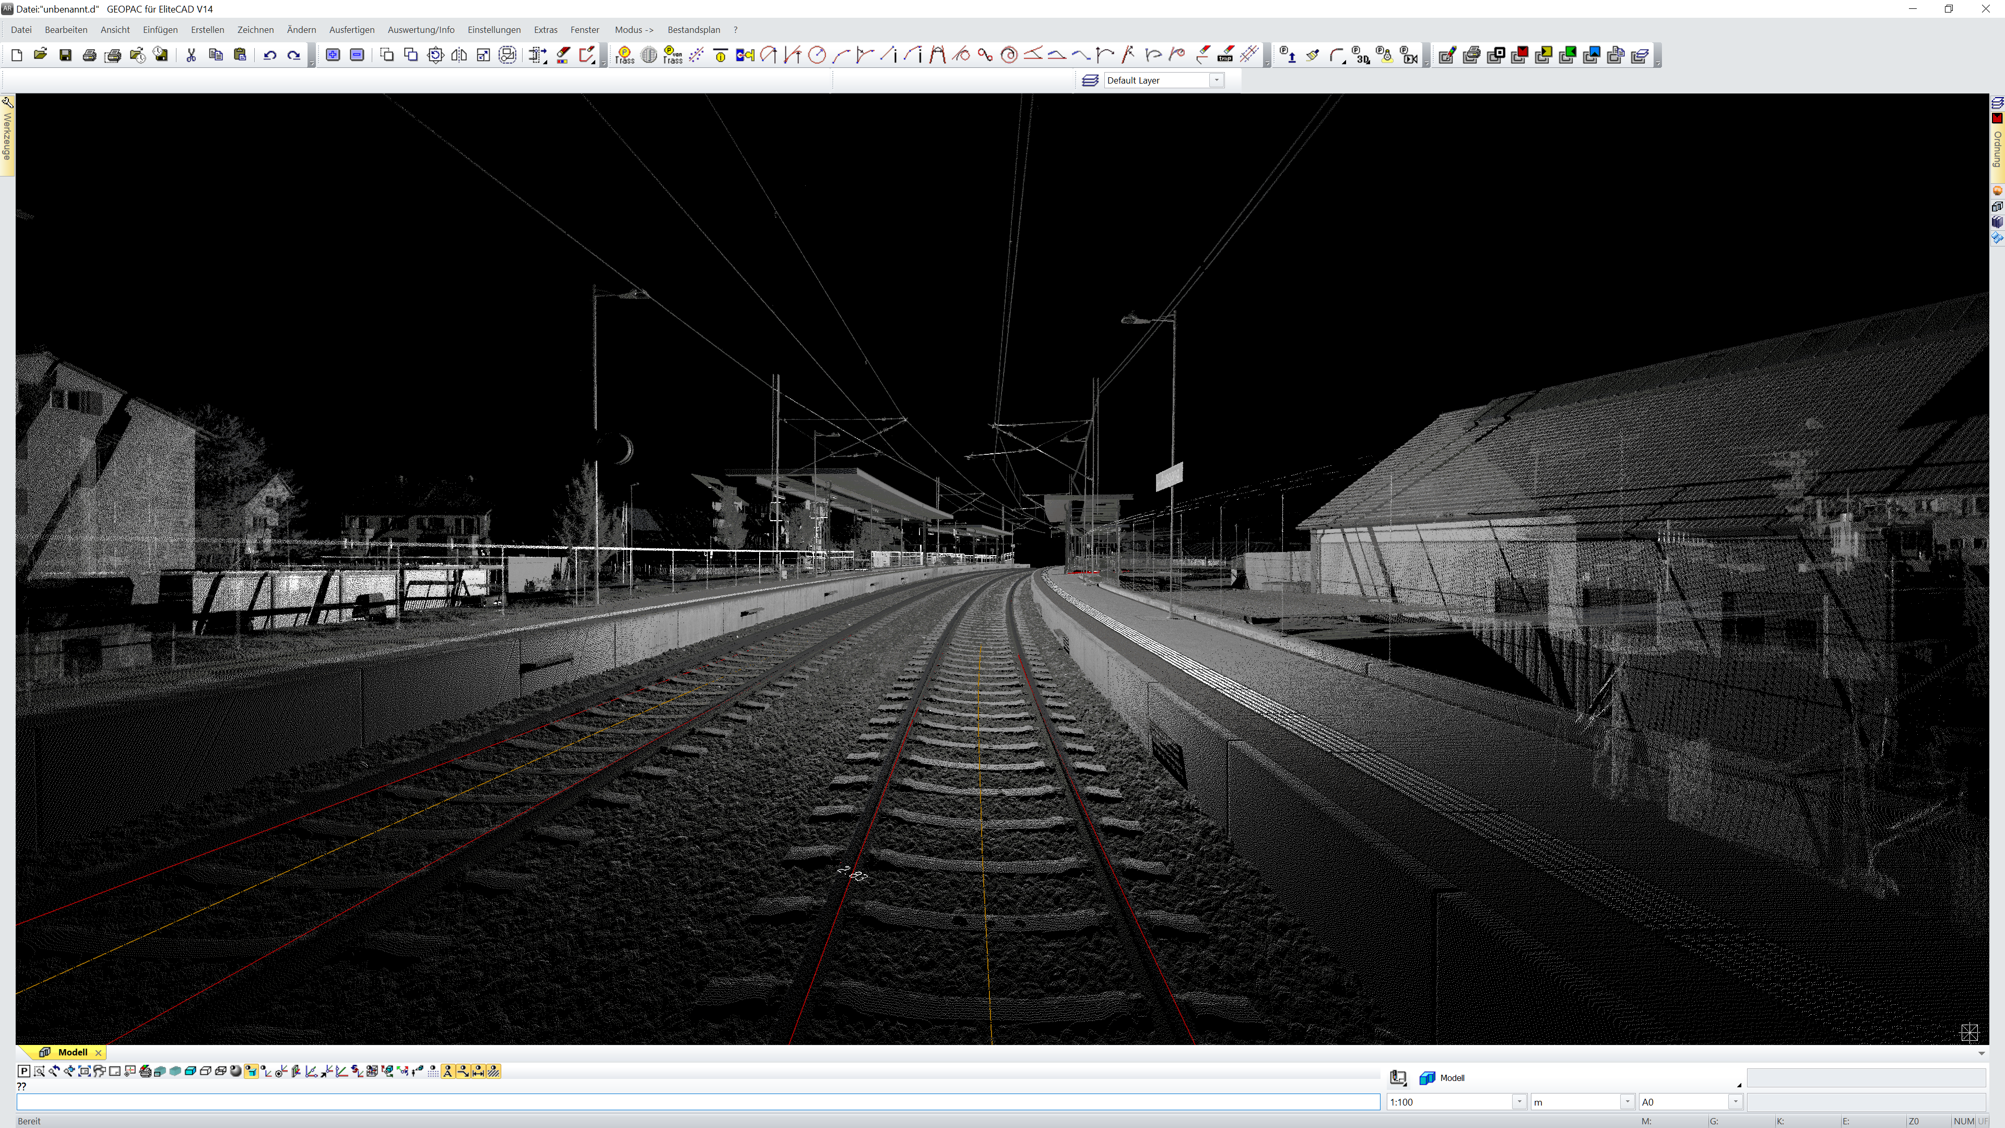Click the P von Trass icon
This screenshot has width=2005, height=1128.
click(x=673, y=55)
